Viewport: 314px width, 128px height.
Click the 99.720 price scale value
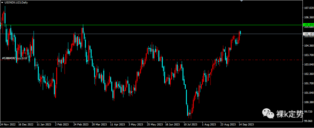point(308,112)
